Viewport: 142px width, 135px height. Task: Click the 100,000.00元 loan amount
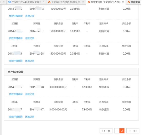(58, 9)
